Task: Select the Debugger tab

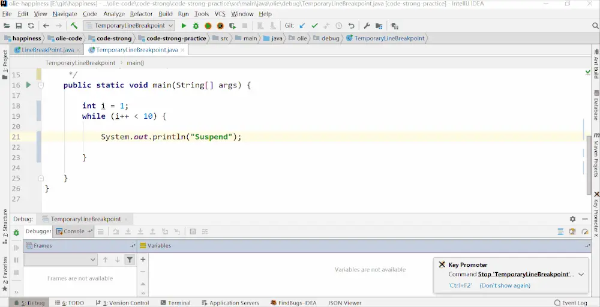Action: click(38, 231)
